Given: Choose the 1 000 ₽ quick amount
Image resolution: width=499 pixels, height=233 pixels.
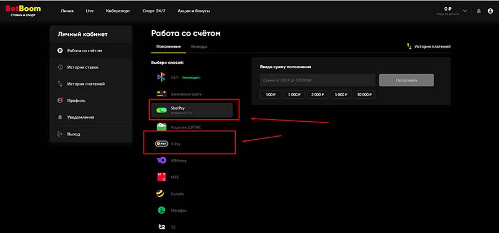Looking at the screenshot, I should pos(294,94).
